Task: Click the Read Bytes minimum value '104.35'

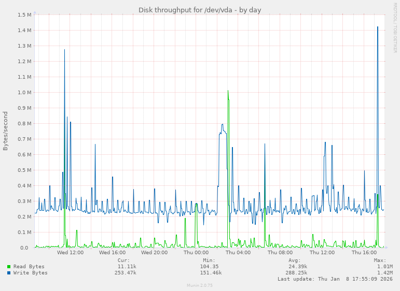Action: coord(209,267)
